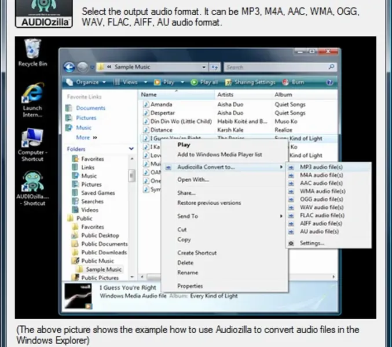Choose Create Shortcut menu entry
Viewport: 392px width, 347px height.
coord(197,253)
